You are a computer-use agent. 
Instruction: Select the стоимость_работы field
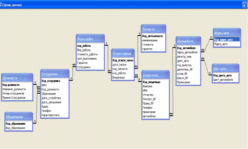point(87,54)
